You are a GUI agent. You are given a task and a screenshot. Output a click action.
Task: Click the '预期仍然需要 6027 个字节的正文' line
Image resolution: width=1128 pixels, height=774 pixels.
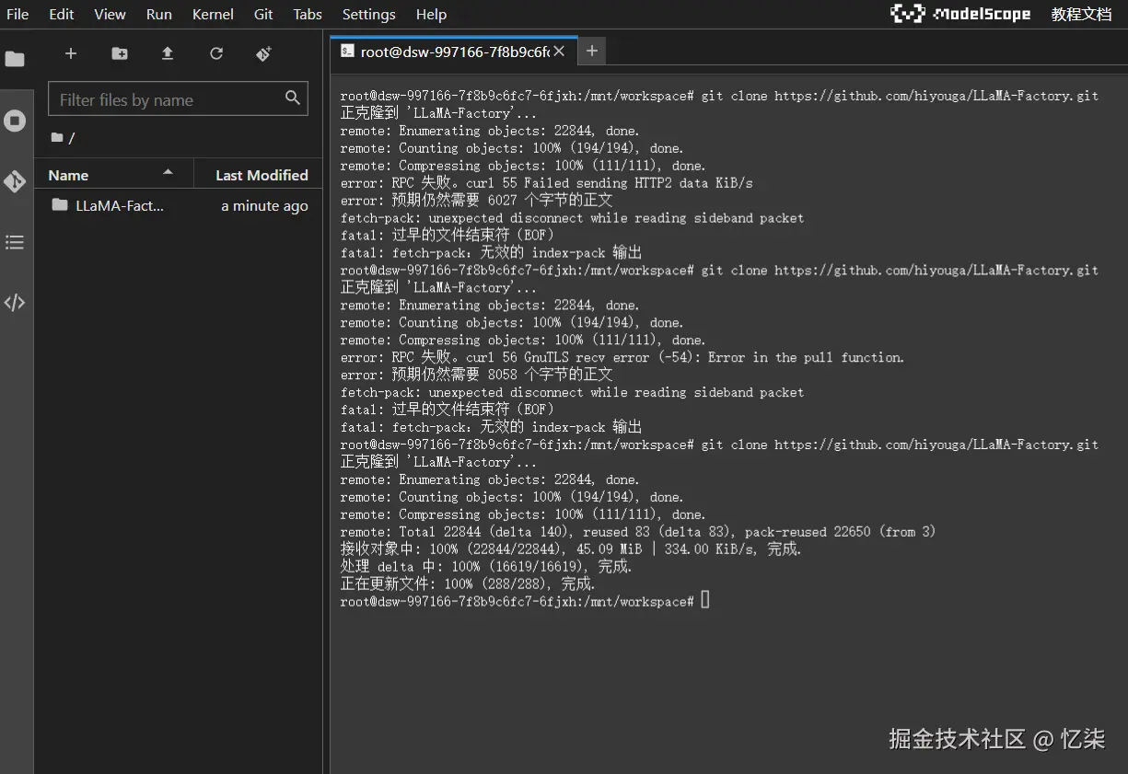[476, 201]
